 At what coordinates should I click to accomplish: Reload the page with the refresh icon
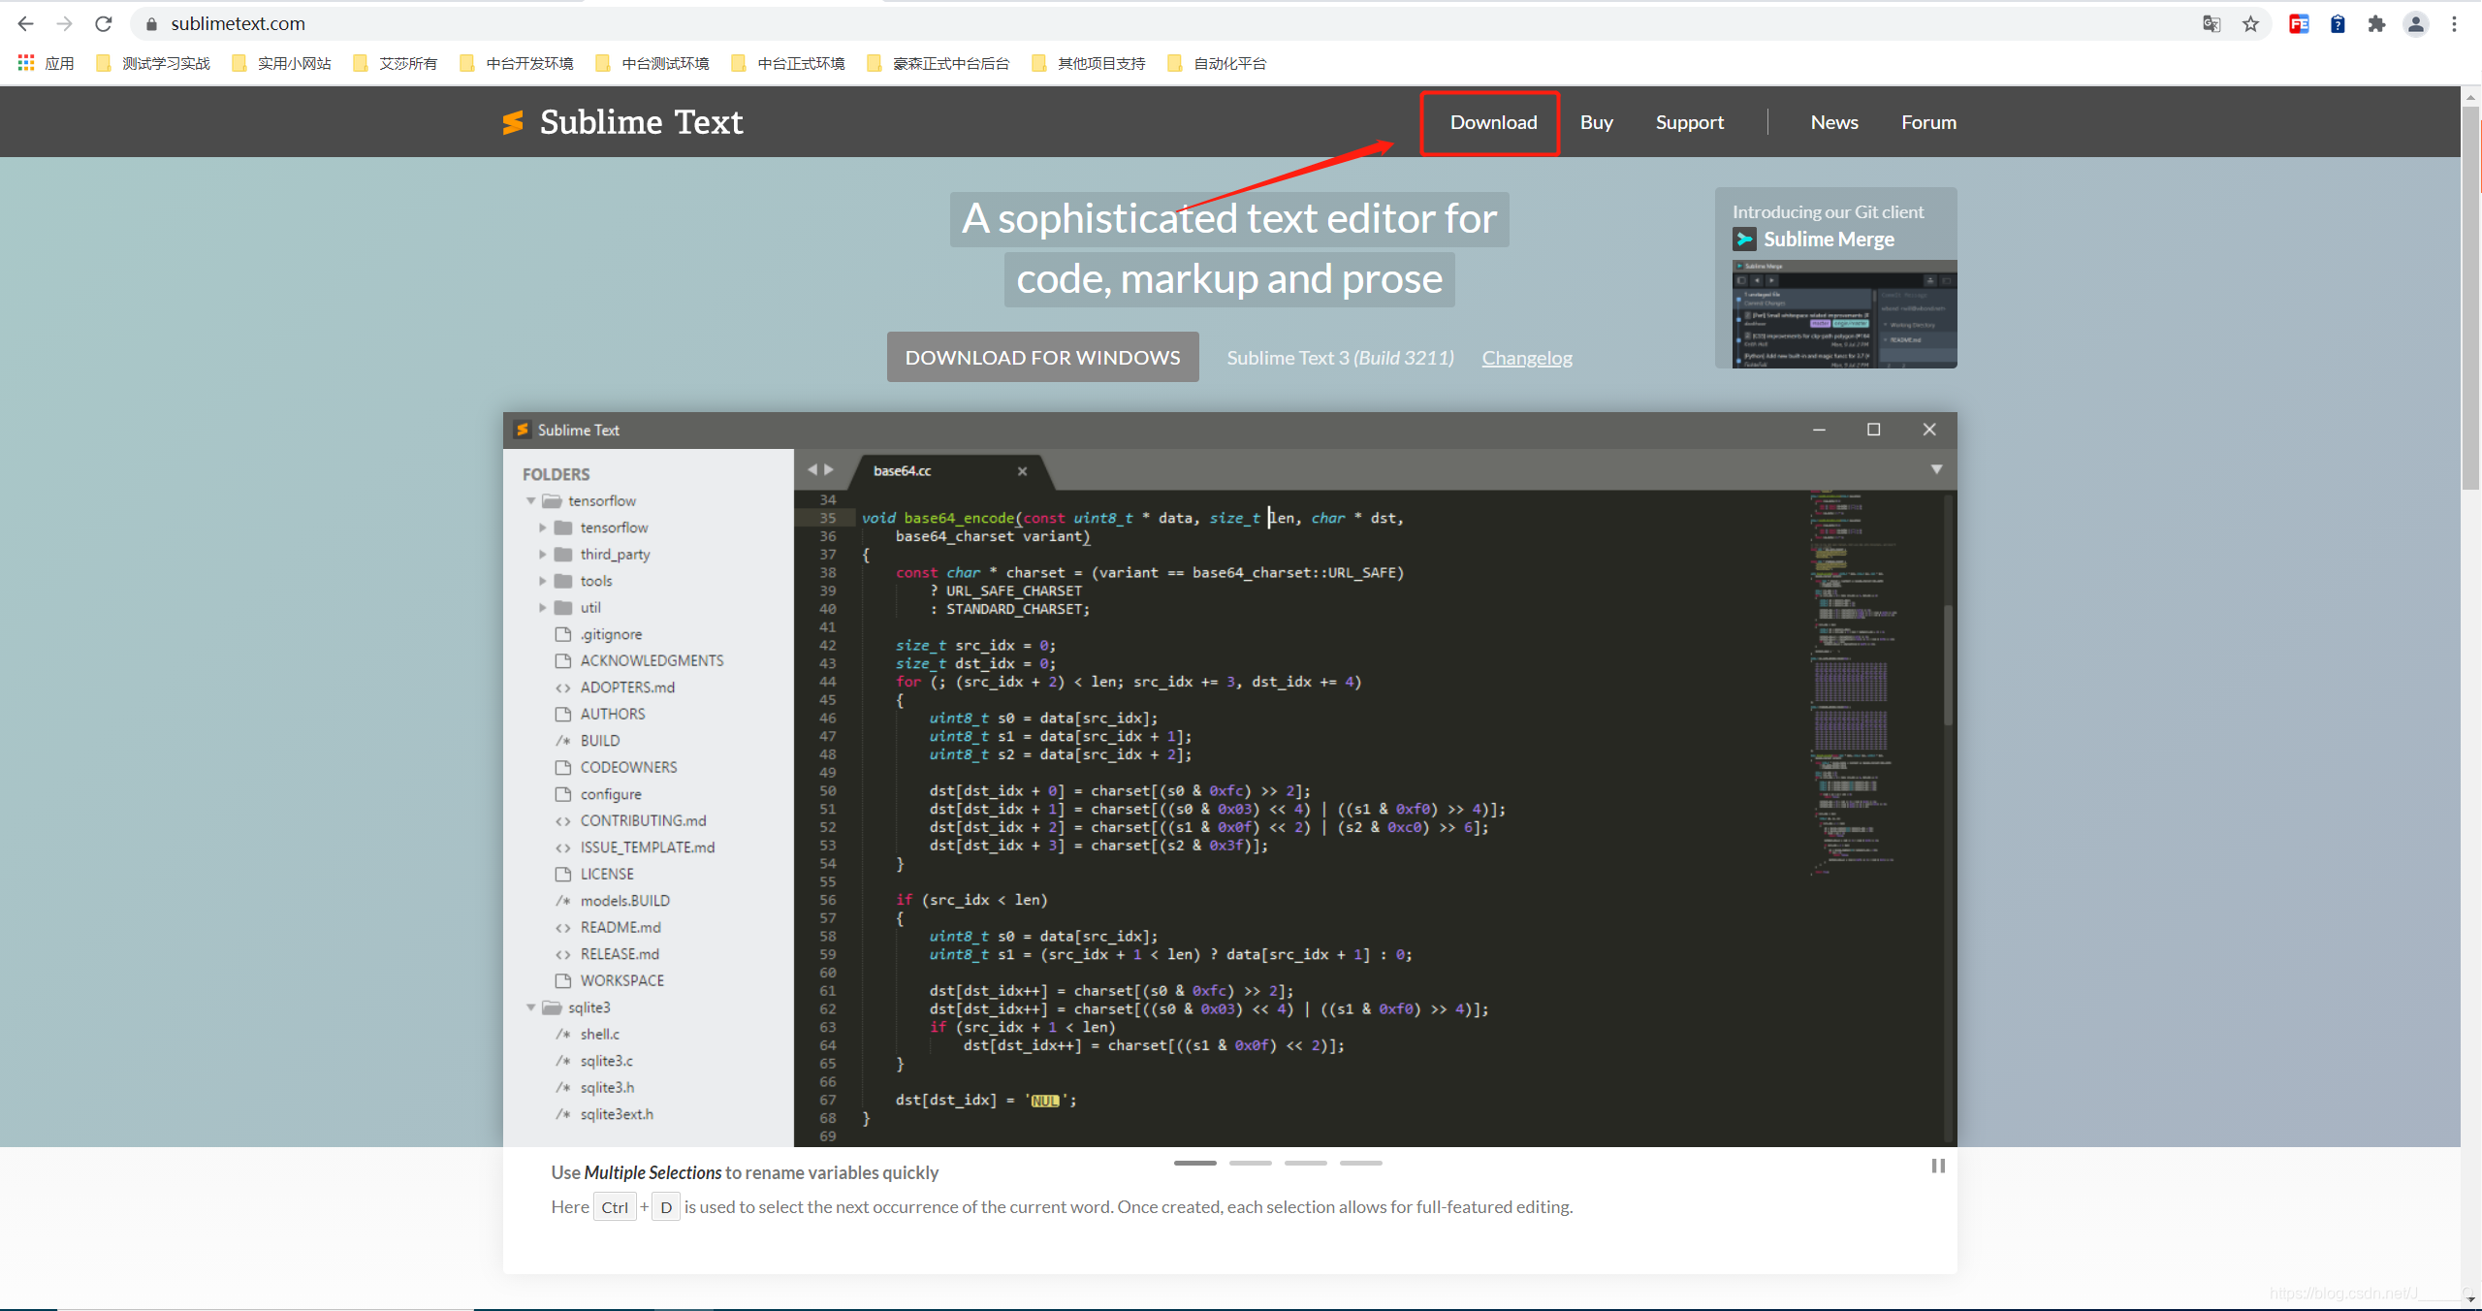click(x=104, y=23)
